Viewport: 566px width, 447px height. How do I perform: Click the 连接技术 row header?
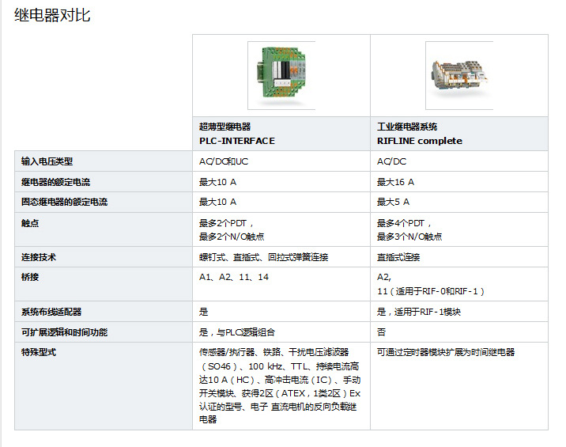39,257
